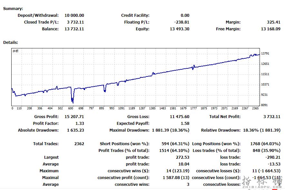This screenshot has height=190, width=285.
Task: Select the 1483 x-axis tick label
Action: 163,108
